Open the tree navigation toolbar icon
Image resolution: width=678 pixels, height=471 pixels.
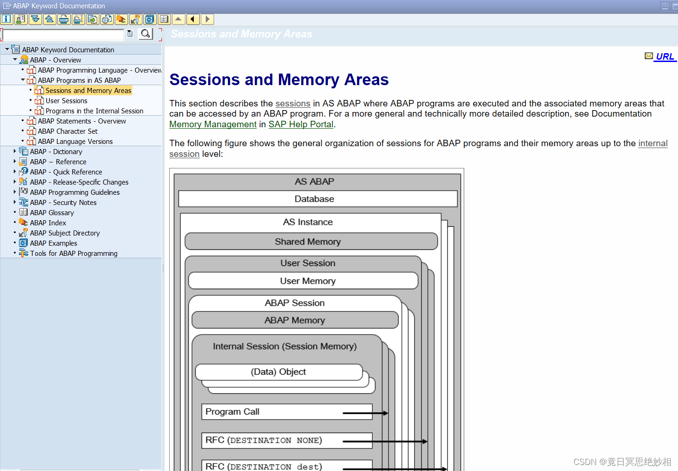click(x=21, y=19)
